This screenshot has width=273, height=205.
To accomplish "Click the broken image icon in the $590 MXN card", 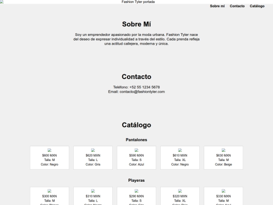I will (136, 150).
